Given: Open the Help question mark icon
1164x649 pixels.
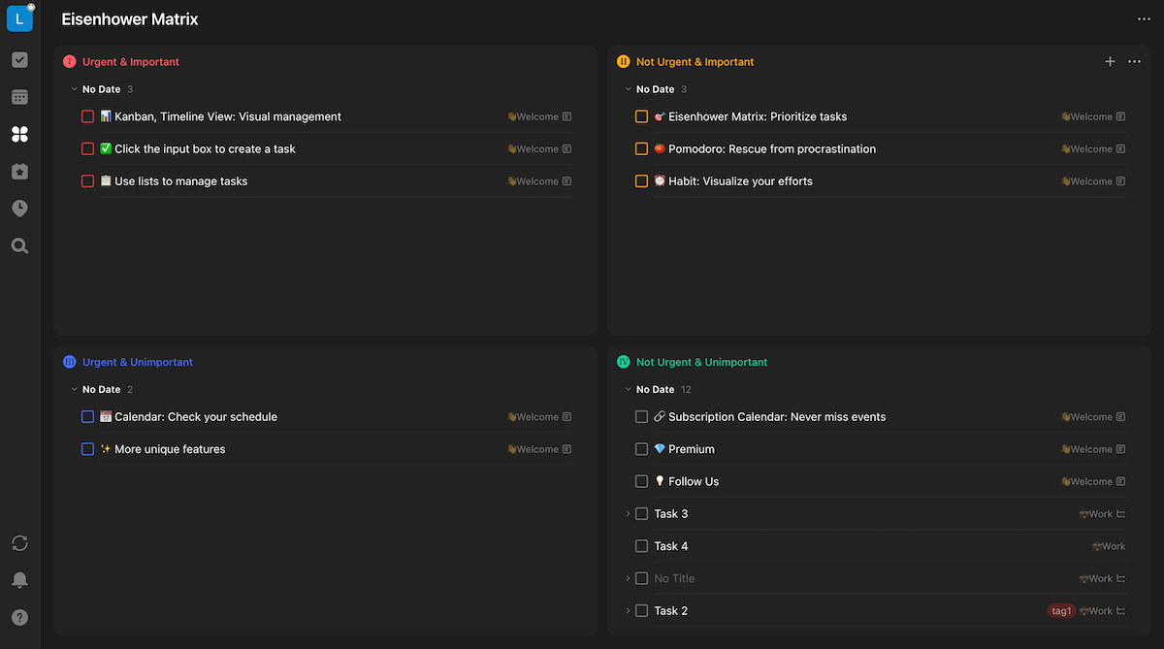Looking at the screenshot, I should click(19, 617).
